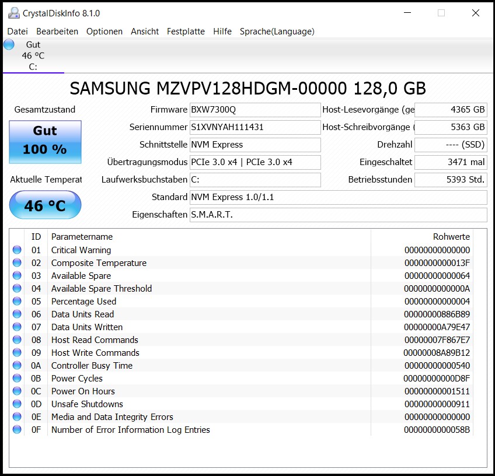Click the CrystalDiskInfo app icon in title bar
The width and height of the screenshot is (495, 476).
pos(13,13)
